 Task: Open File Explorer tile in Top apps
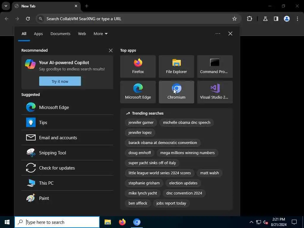pos(176,66)
